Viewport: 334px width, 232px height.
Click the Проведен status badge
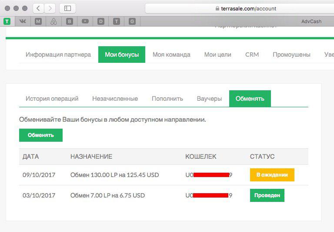point(267,195)
